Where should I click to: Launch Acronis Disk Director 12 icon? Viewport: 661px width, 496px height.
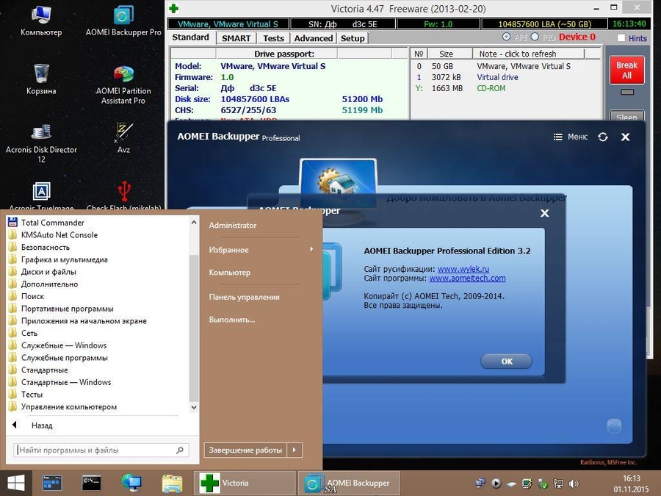(x=41, y=133)
